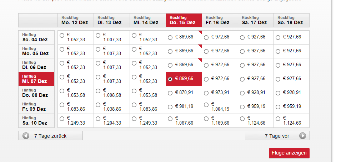Click the left arrow icon for 7 Tage zurück
Screen dimensions: 346x162
coord(26,136)
